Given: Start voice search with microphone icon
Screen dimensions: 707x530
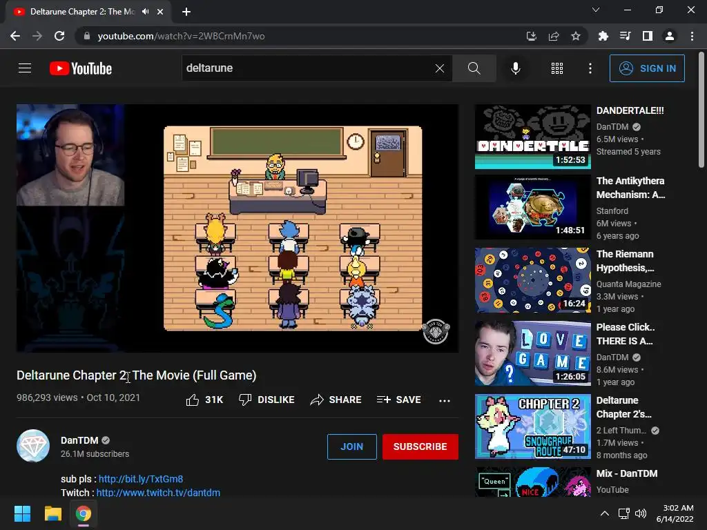Looking at the screenshot, I should coord(515,68).
